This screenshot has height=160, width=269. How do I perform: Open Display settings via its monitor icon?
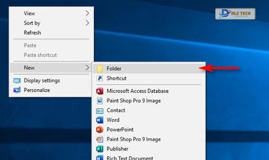(x=17, y=81)
